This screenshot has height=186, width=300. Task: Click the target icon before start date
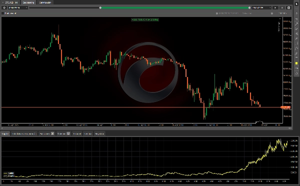click(x=4, y=7)
